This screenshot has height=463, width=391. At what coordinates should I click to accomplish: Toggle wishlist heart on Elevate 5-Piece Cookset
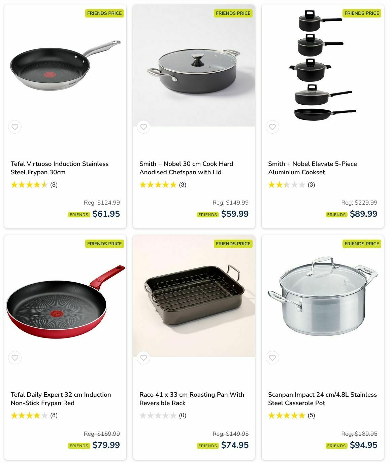(272, 127)
